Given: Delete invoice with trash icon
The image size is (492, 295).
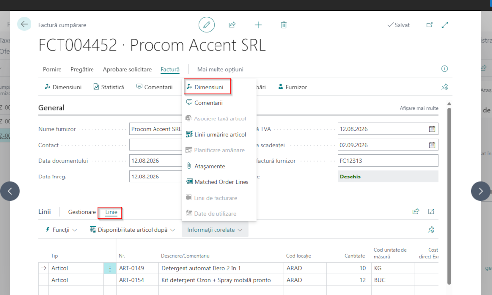Looking at the screenshot, I should 284,25.
